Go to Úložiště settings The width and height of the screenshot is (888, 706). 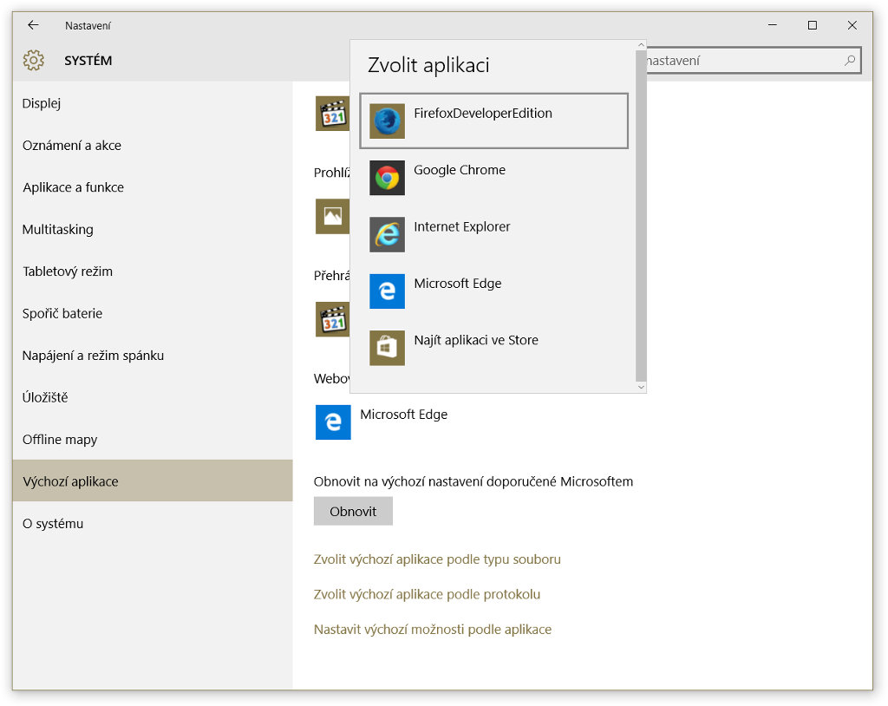coord(153,397)
